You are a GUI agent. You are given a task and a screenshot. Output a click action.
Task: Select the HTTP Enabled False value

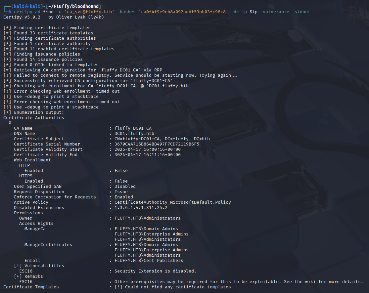121,170
